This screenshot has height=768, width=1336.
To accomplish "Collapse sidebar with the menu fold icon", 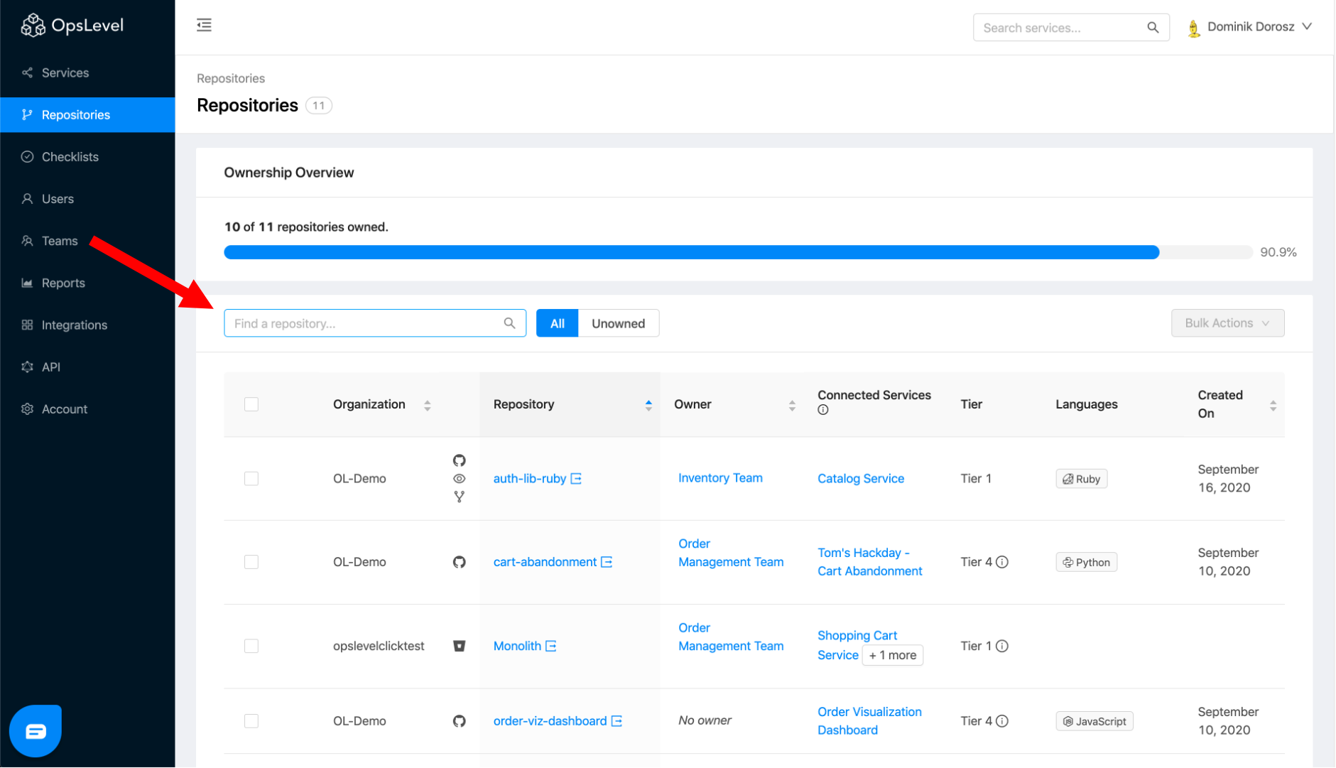I will pos(204,26).
